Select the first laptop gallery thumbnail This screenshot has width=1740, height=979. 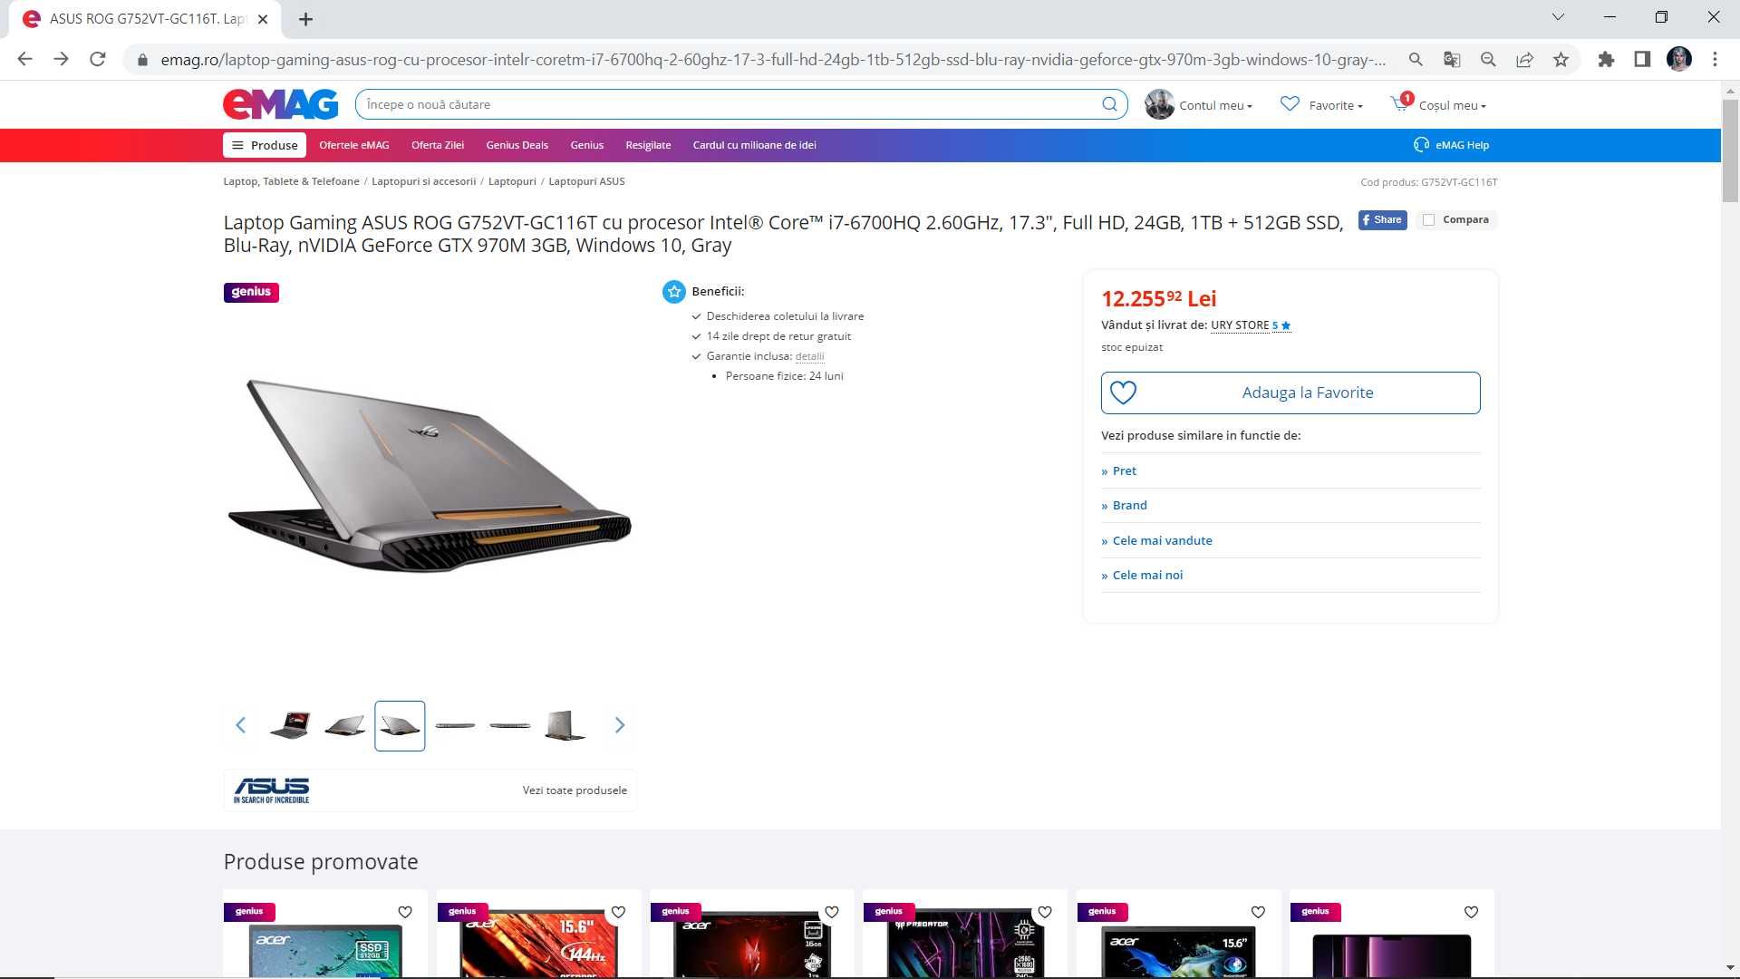point(290,725)
